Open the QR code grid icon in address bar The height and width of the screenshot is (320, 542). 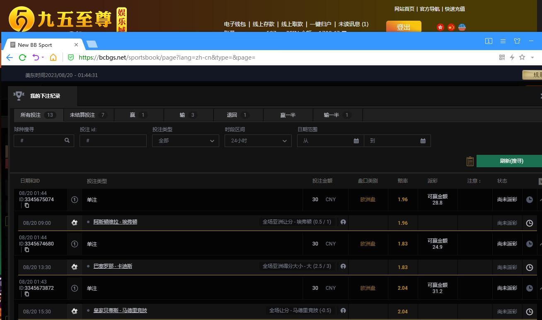tap(502, 58)
